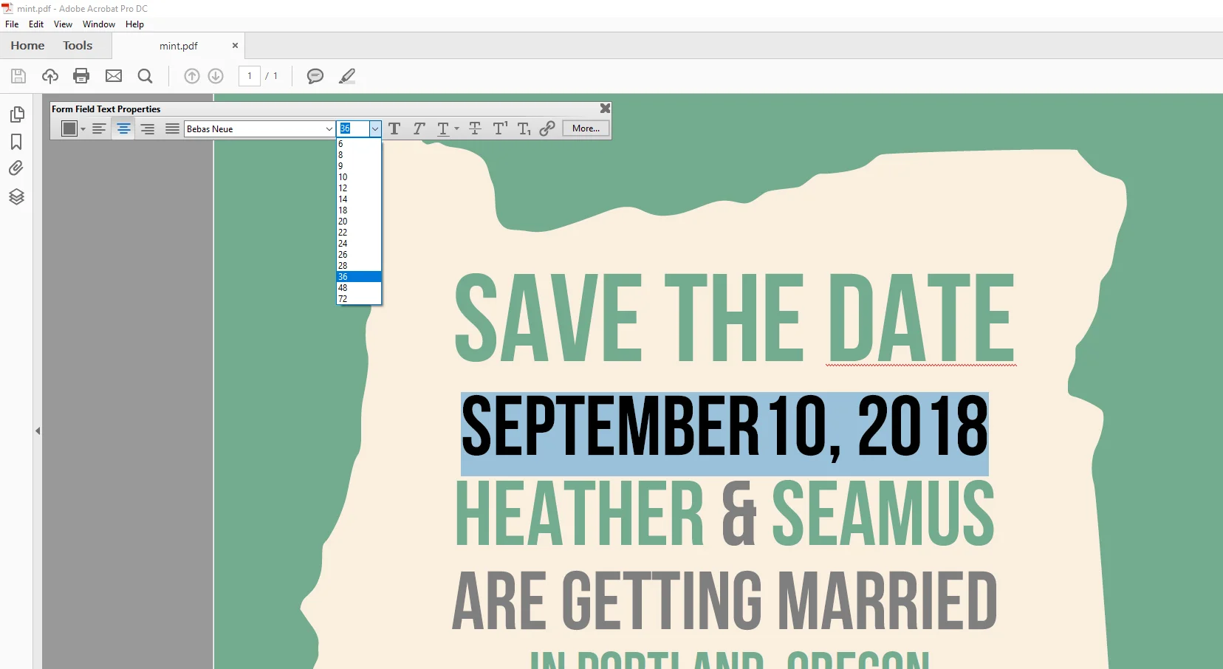
Task: Align text left
Action: pyautogui.click(x=99, y=128)
